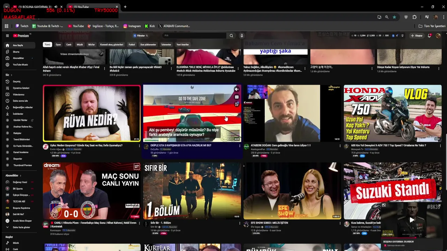Open the Suzuki Standı video thumbnail
The height and width of the screenshot is (251, 447).
coord(393,191)
